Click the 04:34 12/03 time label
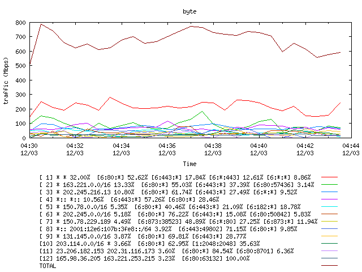This screenshot has width=362, height=272. [x=121, y=150]
